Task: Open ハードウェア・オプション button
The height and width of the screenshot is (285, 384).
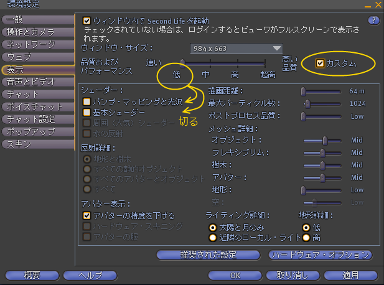Action: coord(321,255)
